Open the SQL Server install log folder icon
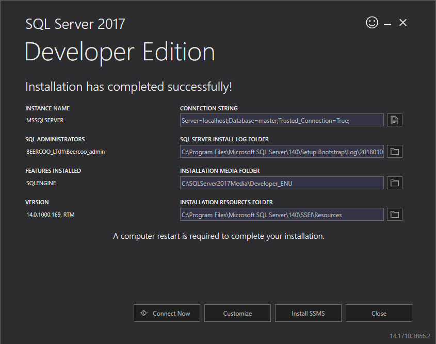Screen dimensions: 436x344 [394, 151]
